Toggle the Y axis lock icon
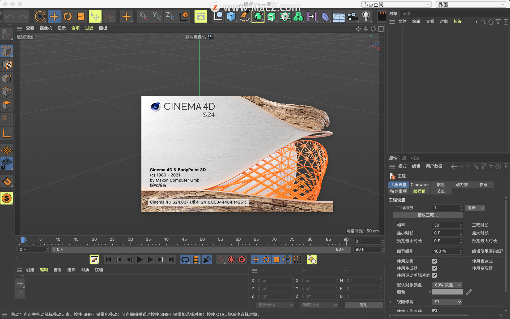Viewport: 510px width, 319px height. (157, 16)
